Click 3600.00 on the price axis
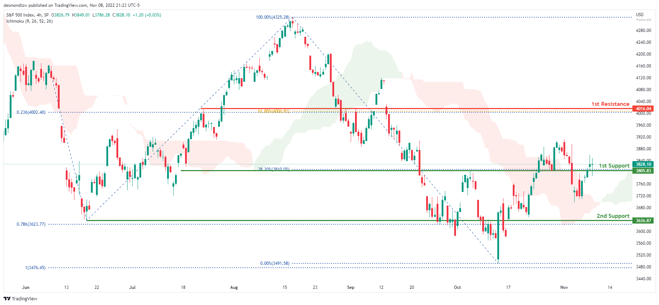The width and height of the screenshot is (659, 305). pos(644,231)
